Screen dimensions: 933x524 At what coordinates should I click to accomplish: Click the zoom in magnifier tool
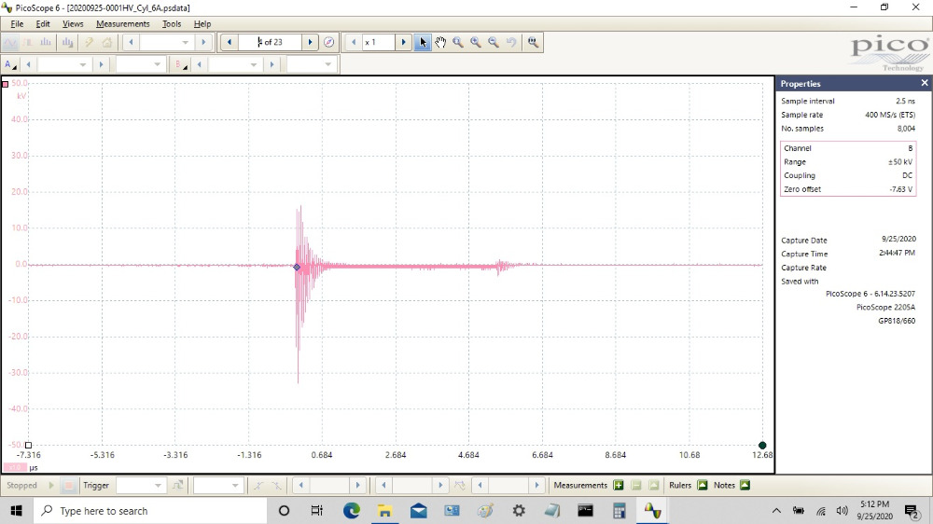tap(475, 42)
